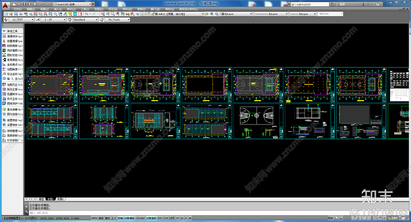411x222 pixels.
Task: Open the ByLayer linetype dropdown
Action: [271, 14]
